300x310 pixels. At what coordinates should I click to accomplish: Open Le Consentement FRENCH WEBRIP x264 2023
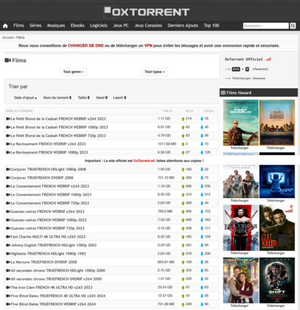pos(50,186)
